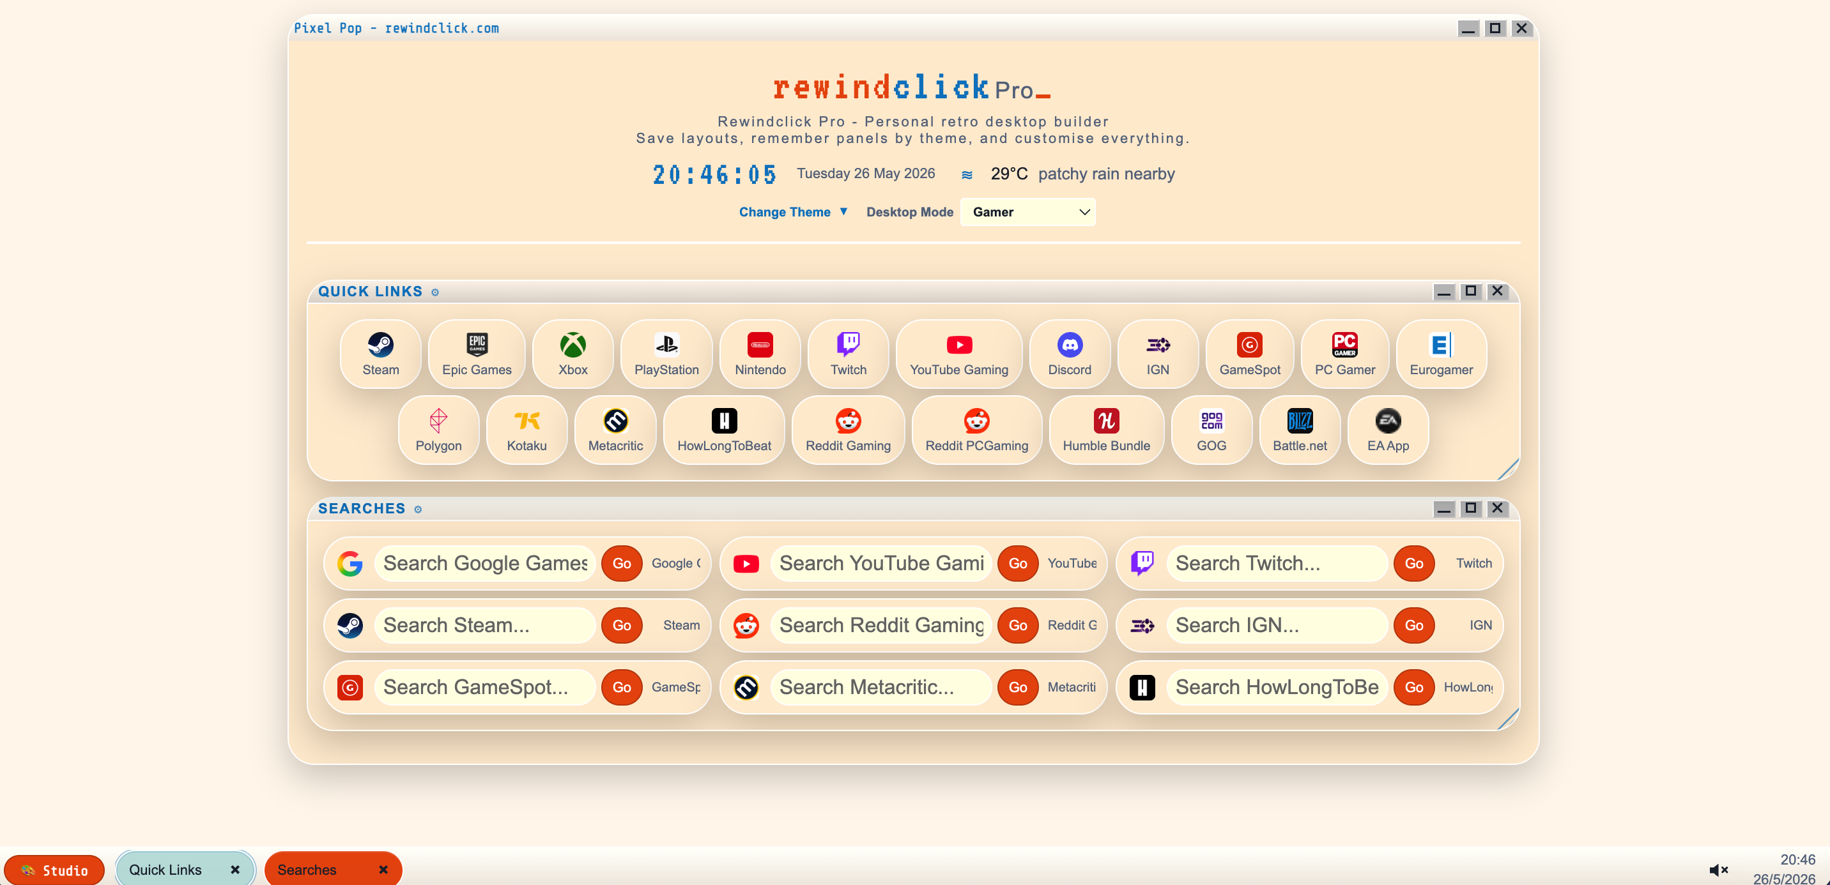Image resolution: width=1830 pixels, height=885 pixels.
Task: Click Go for Twitch search
Action: (1413, 564)
